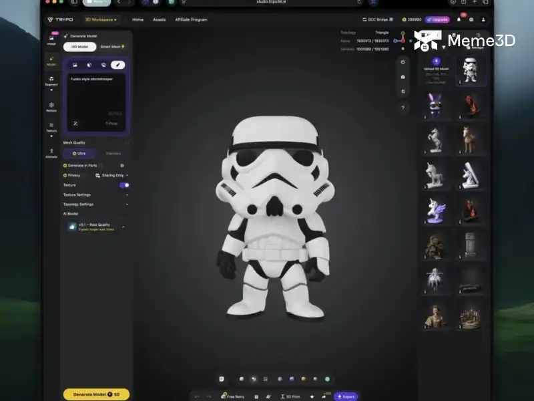Open the notifications bell
This screenshot has height=401, width=534.
coord(459,19)
